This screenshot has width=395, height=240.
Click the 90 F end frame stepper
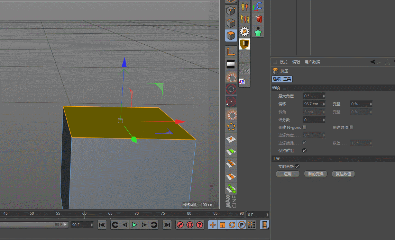(x=92, y=225)
